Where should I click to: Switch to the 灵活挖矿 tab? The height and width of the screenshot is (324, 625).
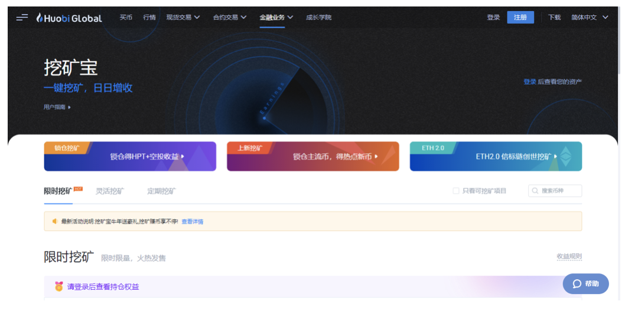(110, 191)
